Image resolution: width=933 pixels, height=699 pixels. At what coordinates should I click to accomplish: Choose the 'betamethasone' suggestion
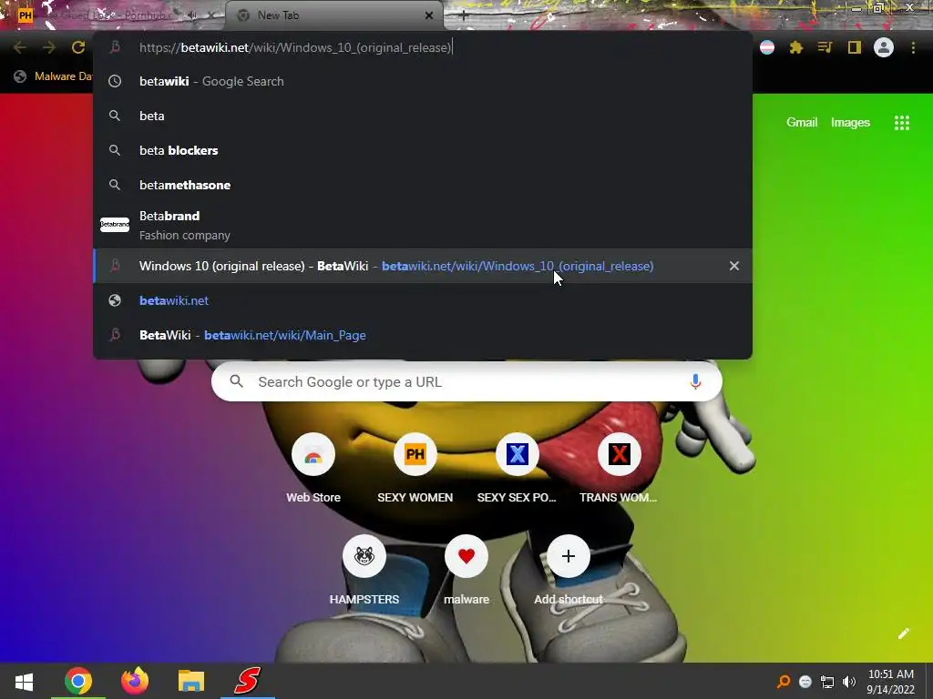(423, 185)
